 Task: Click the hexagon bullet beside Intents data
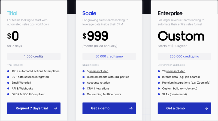[x=159, y=77]
